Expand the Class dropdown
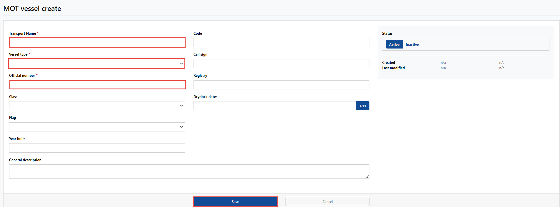Screen dimensions: 560x207 (x=97, y=106)
